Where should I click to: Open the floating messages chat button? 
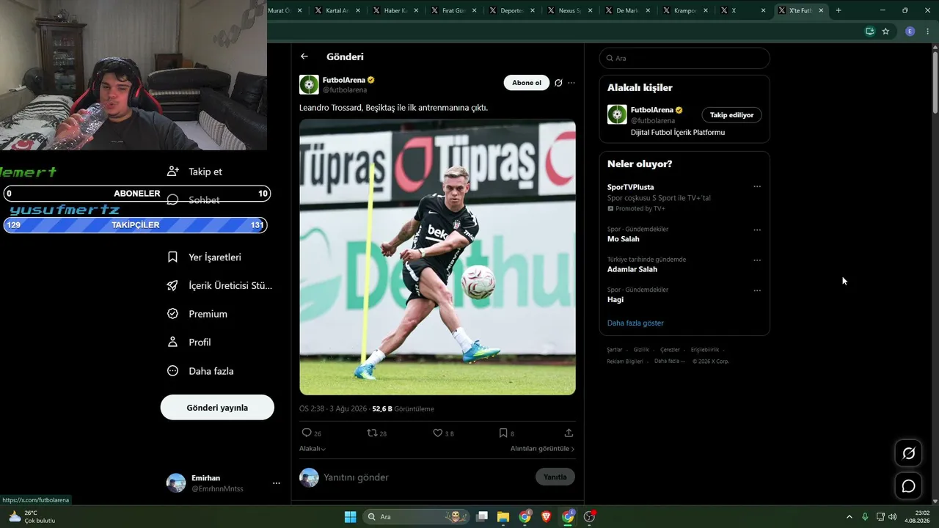click(x=908, y=486)
